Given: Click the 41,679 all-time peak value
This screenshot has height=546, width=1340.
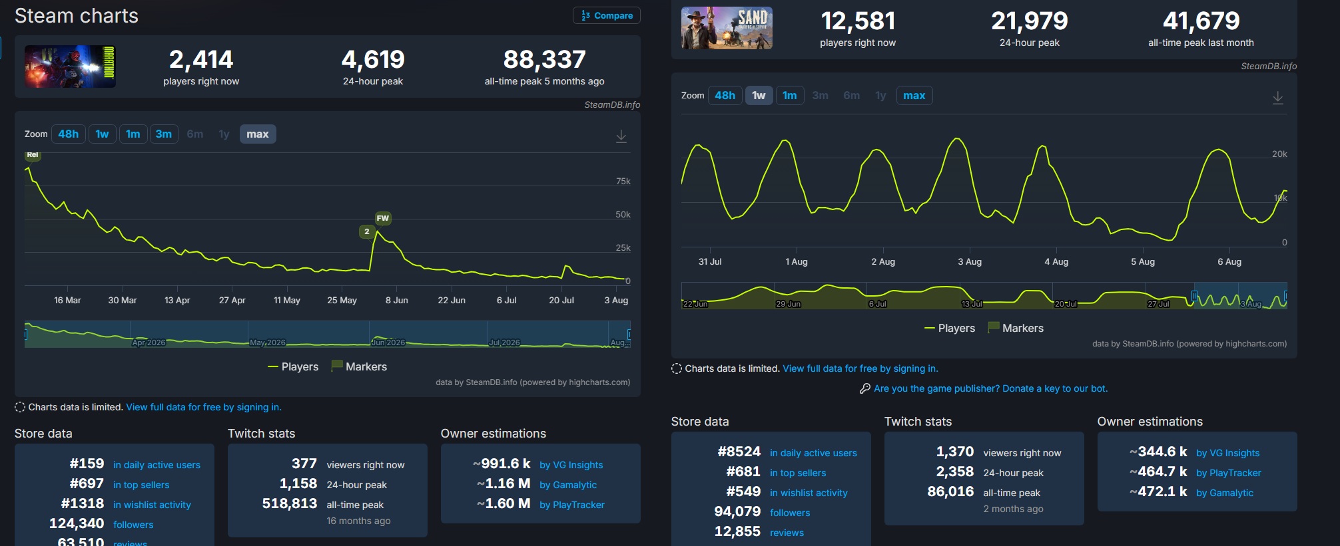Looking at the screenshot, I should 1201,21.
